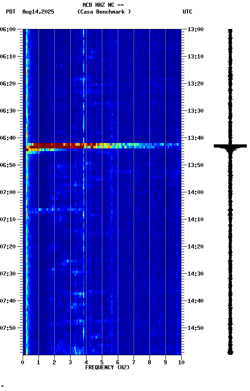Click the '13:30' UTC time label

click(195, 111)
